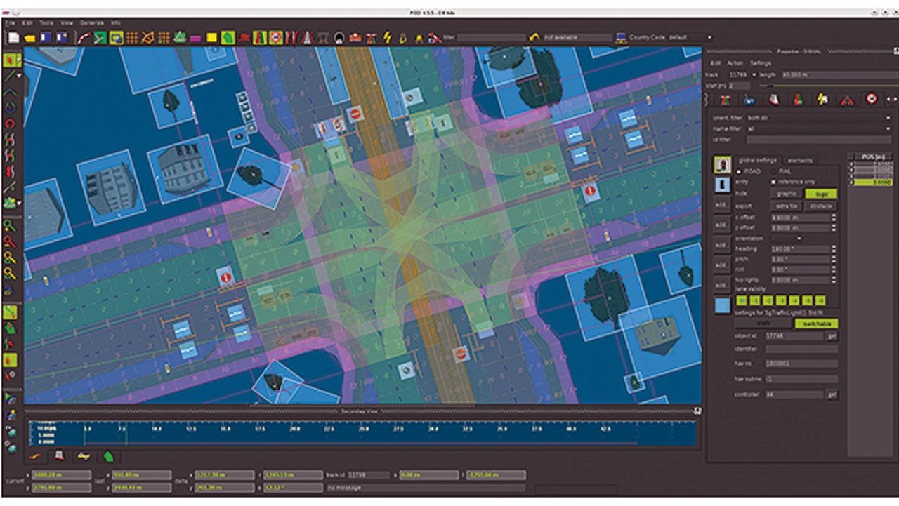Open the round prohibition sign properties tab

pyautogui.click(x=872, y=100)
